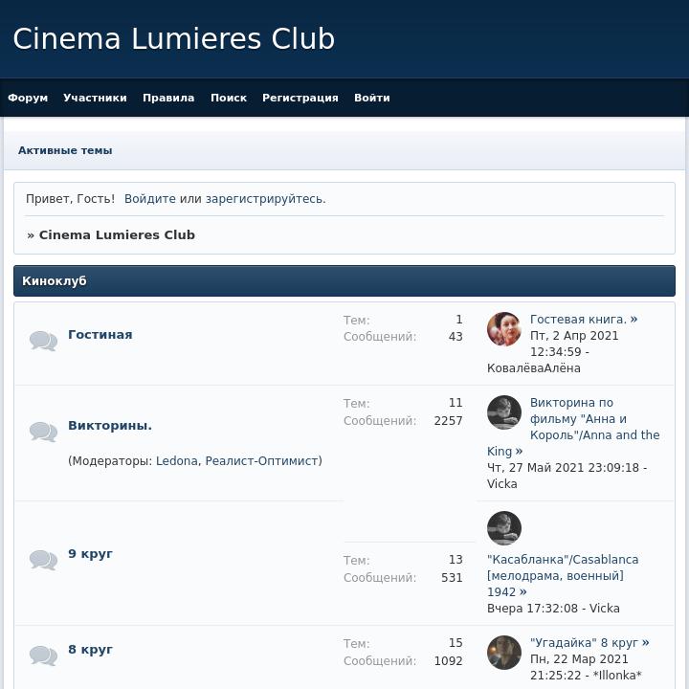Click the text Вчера 17:32:08 - Vicka
This screenshot has height=689, width=689.
pos(553,609)
